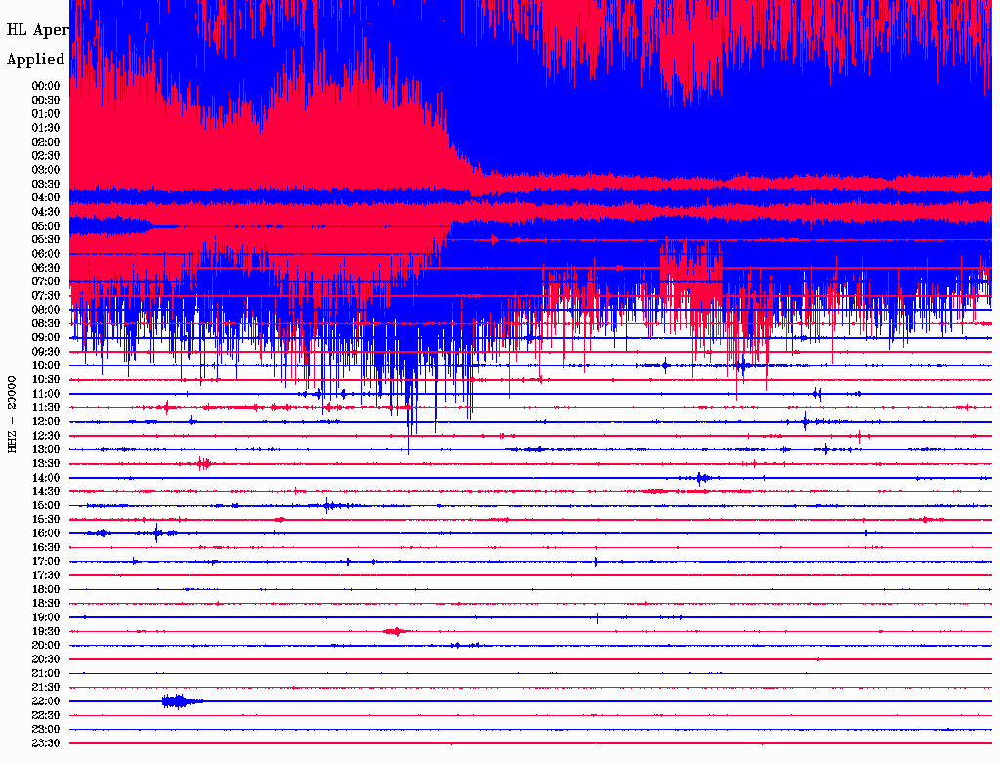Screen dimensions: 1000x762
Task: Click the 13:30 time label
Action: click(46, 464)
